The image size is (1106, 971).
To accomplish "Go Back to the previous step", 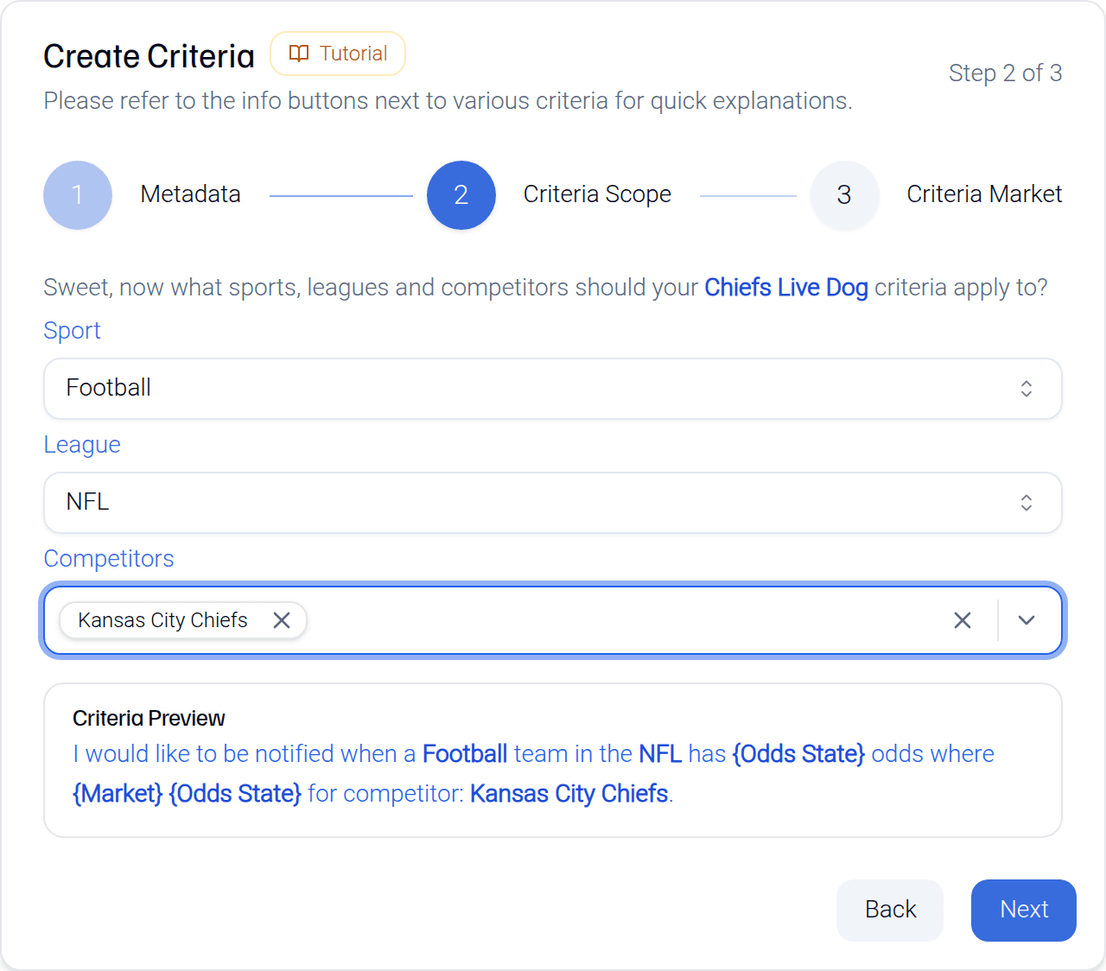I will click(890, 911).
